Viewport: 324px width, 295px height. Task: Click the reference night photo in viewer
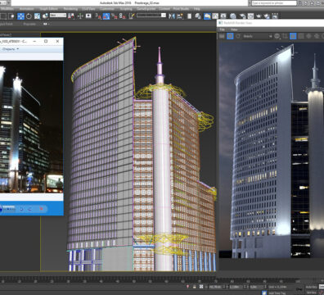coord(31,127)
